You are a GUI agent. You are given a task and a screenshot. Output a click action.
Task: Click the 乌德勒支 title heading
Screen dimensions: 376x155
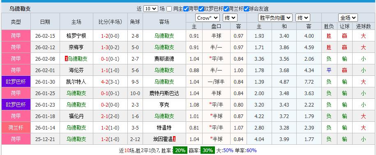tap(20, 9)
